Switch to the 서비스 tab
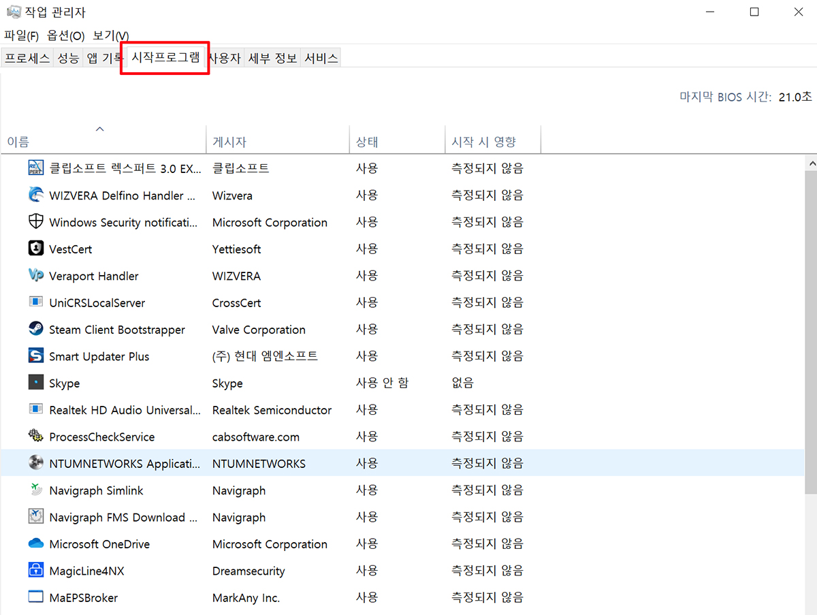The height and width of the screenshot is (615, 817). tap(321, 58)
